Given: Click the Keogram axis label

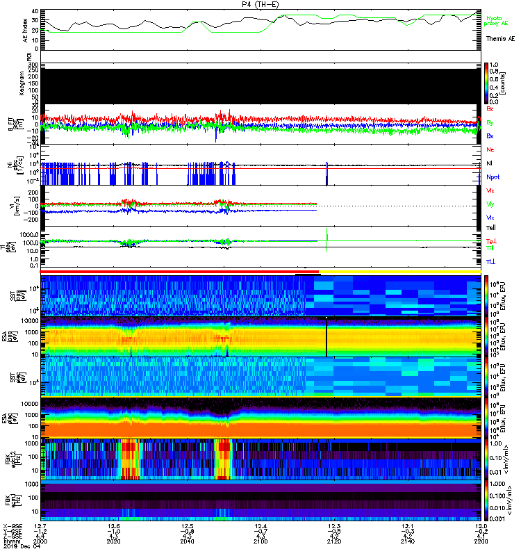Looking at the screenshot, I should 22,83.
